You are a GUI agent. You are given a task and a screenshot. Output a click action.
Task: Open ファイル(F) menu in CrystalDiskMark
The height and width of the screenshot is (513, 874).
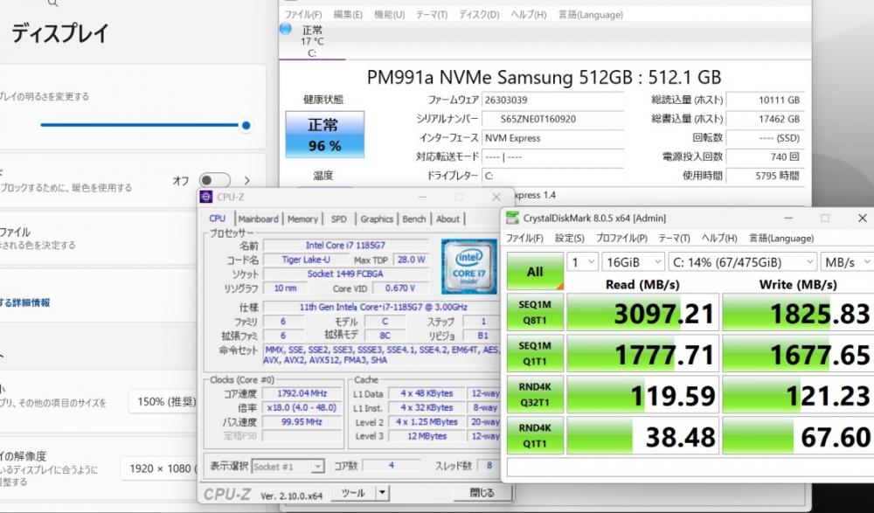point(524,238)
